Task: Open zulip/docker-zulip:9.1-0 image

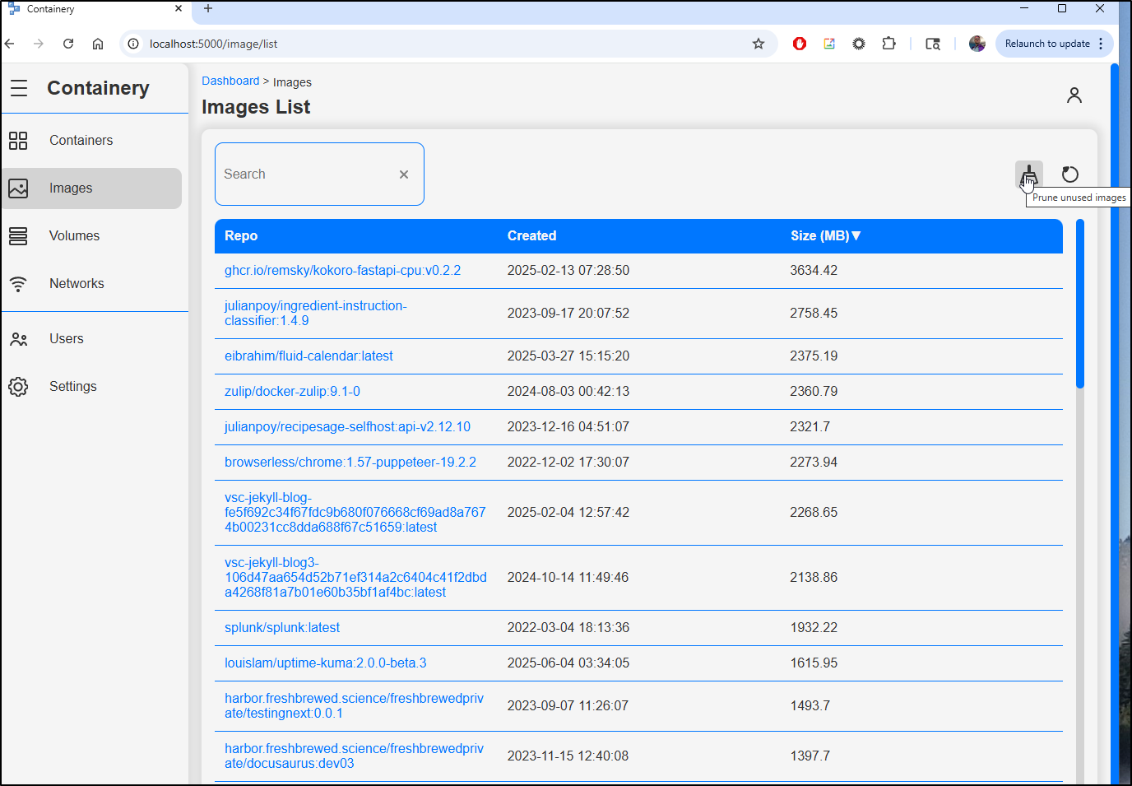Action: click(x=292, y=392)
